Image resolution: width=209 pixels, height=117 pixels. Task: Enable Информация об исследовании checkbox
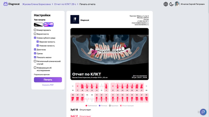coord(35,68)
